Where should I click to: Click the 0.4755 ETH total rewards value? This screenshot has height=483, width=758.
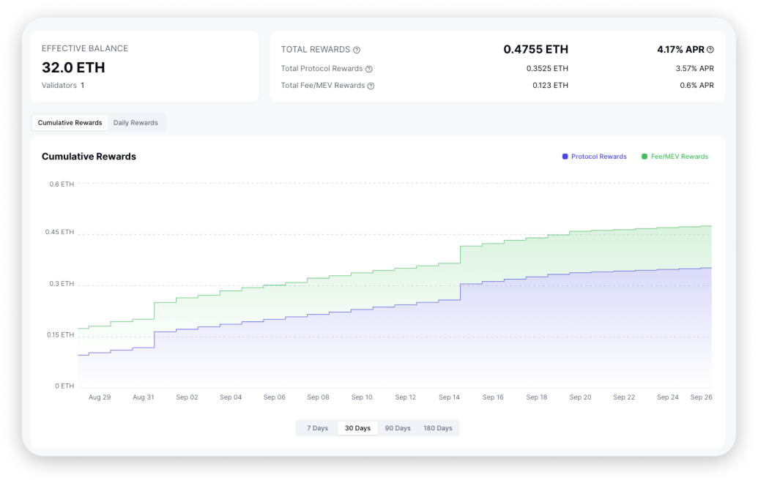point(535,50)
